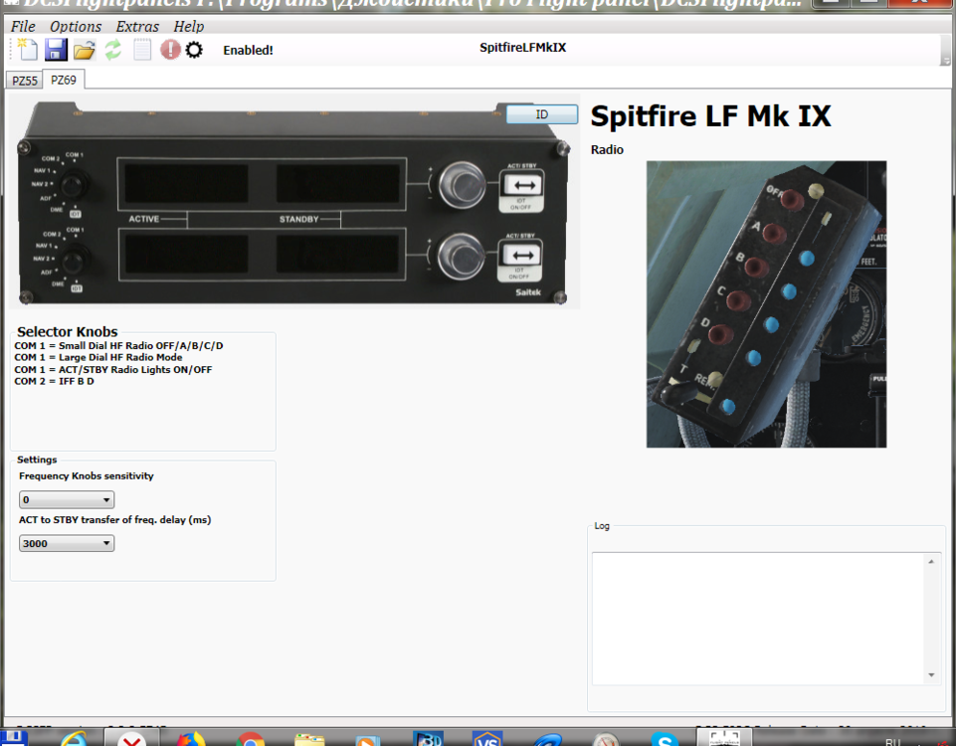The width and height of the screenshot is (956, 746).
Task: Click 'Frequency Knobs sensitivity' label
Action: click(x=86, y=476)
